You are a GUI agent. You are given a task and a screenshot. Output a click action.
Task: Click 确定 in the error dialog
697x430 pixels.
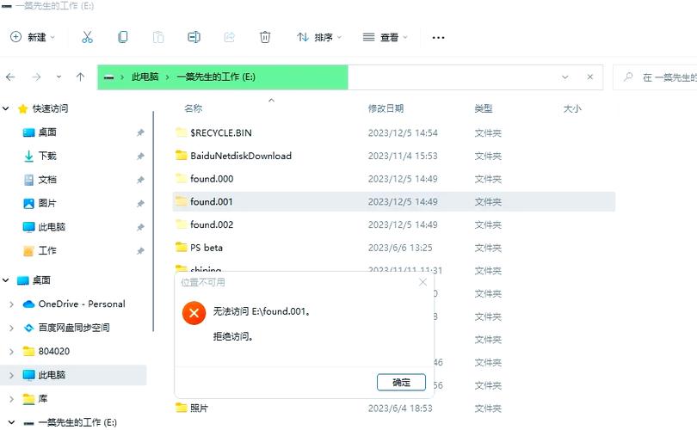click(x=401, y=382)
